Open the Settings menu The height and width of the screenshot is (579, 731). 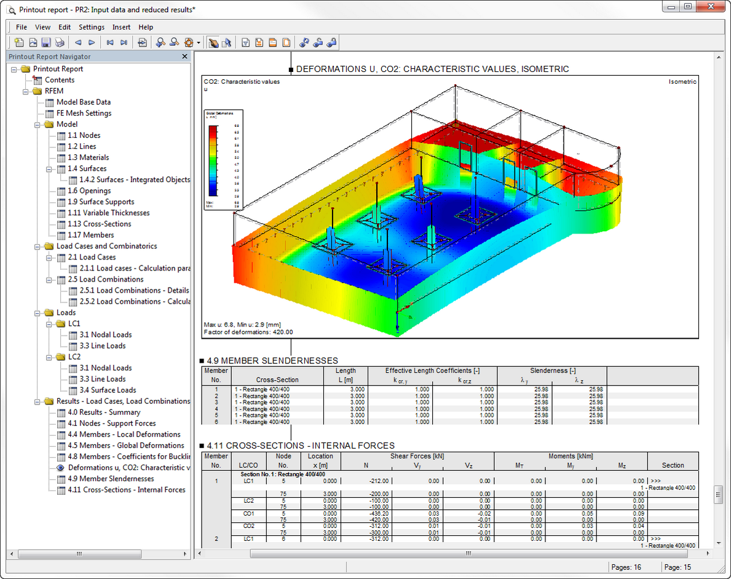(91, 27)
